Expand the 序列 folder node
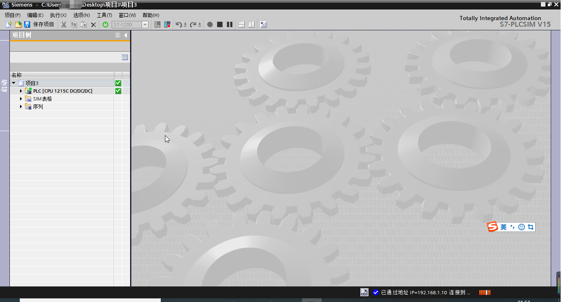Viewport: 561px width, 302px height. [21, 106]
